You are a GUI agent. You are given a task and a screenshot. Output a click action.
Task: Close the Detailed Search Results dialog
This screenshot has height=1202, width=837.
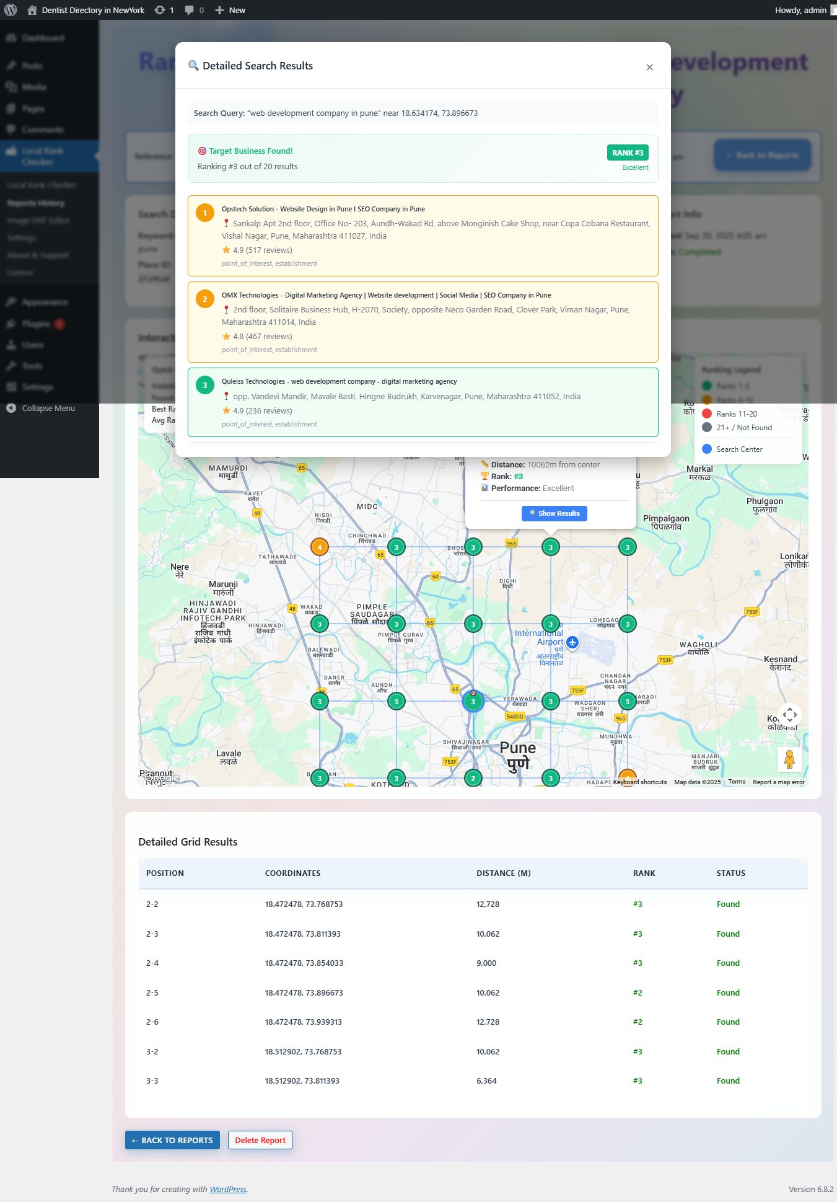pyautogui.click(x=649, y=67)
